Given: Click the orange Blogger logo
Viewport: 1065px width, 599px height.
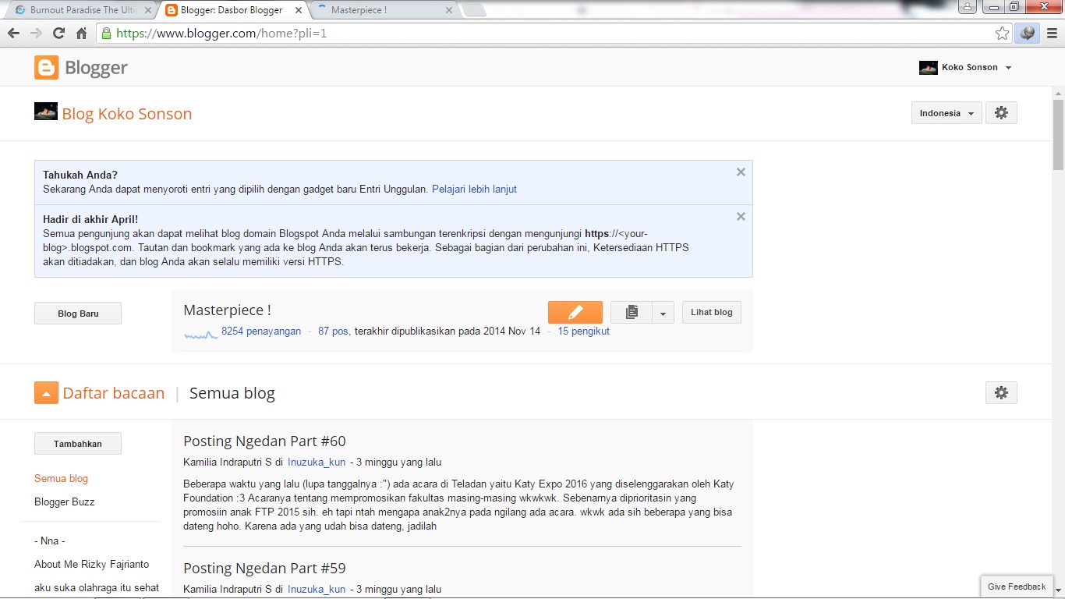Looking at the screenshot, I should point(46,68).
